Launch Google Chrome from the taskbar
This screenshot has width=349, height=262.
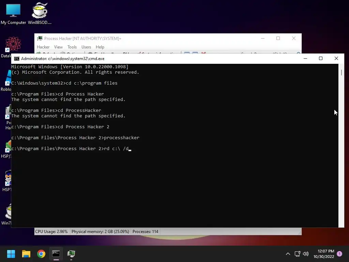[x=41, y=254]
